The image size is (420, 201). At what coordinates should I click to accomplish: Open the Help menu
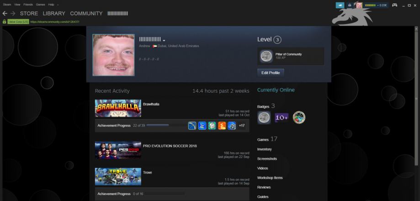click(51, 5)
